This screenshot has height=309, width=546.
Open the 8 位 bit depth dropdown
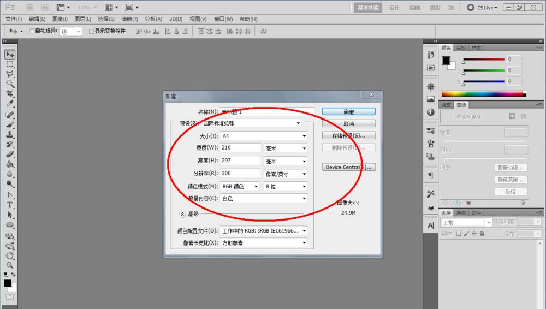tap(286, 186)
